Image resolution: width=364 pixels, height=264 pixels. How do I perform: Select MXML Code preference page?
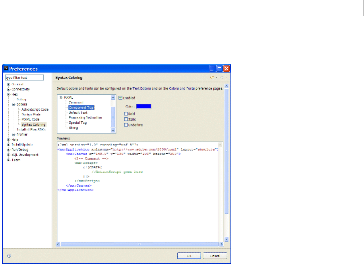[x=30, y=119]
